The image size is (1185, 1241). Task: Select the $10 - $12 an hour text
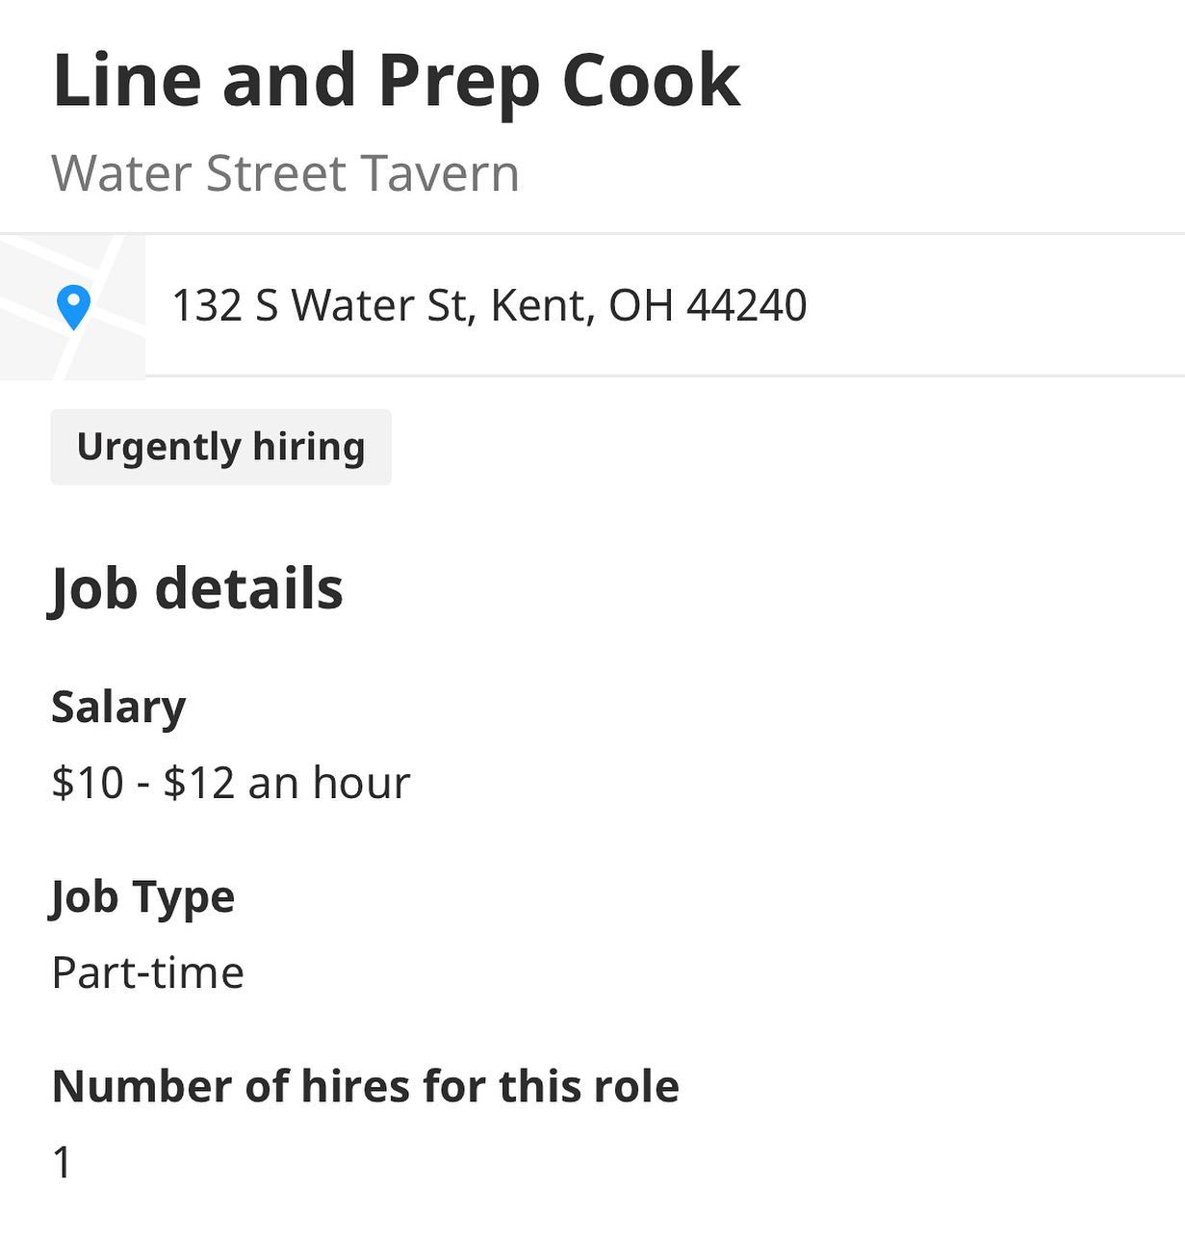coord(231,782)
